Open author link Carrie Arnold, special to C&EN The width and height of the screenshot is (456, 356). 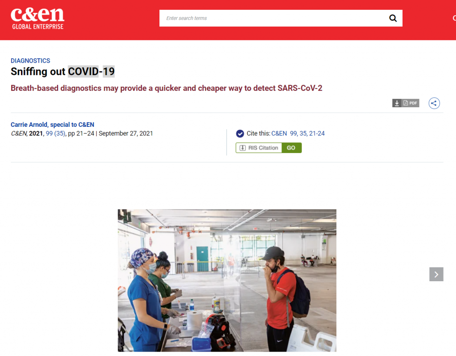(x=53, y=125)
